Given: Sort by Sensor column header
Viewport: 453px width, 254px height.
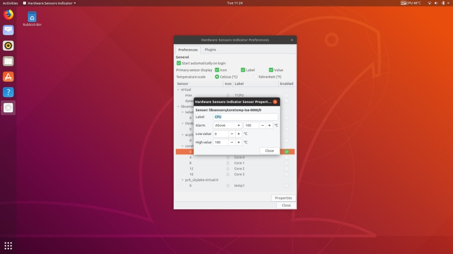Looking at the screenshot, I should 199,84.
